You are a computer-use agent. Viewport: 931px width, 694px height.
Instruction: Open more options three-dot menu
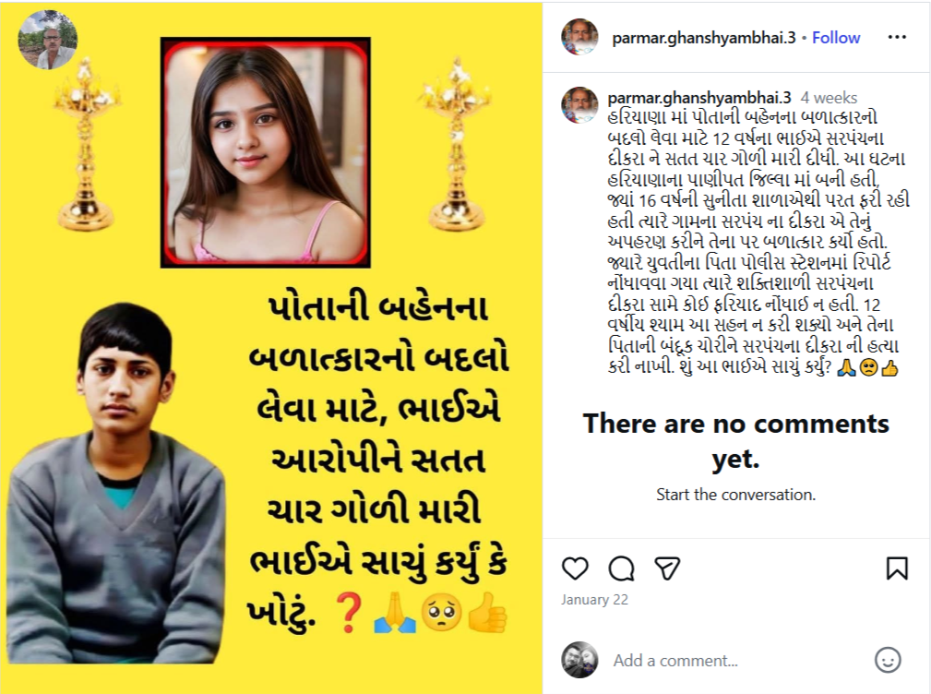897,38
